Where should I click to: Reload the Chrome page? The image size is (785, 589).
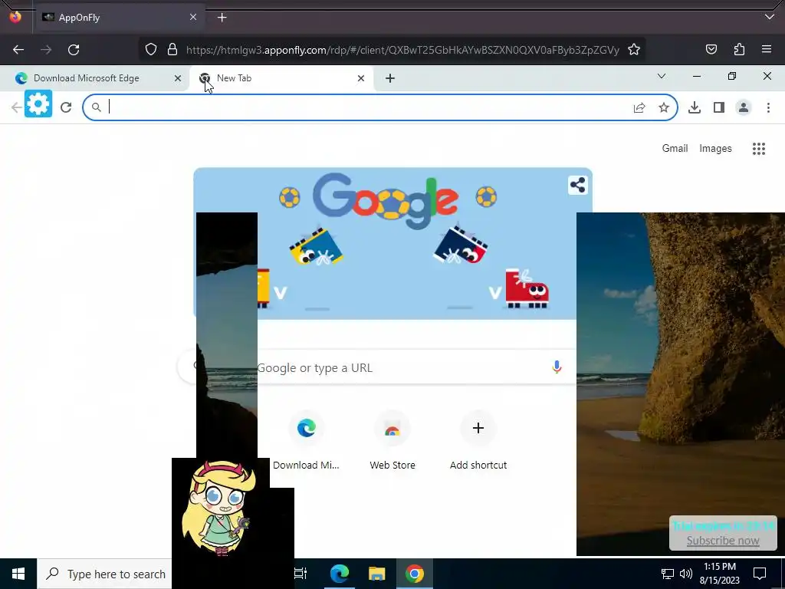coord(66,107)
